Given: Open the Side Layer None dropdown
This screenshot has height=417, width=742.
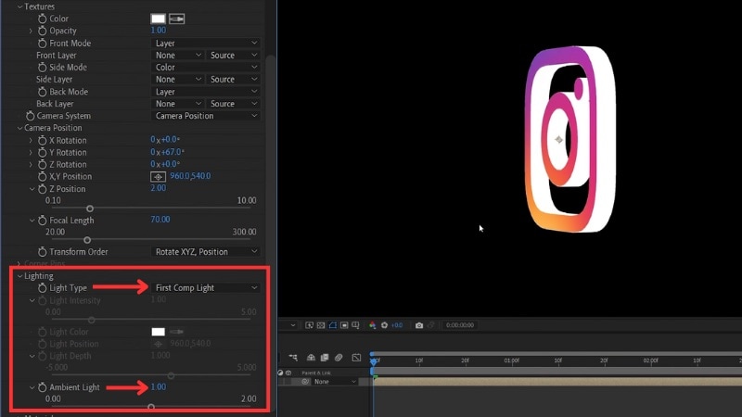Looking at the screenshot, I should pos(177,80).
